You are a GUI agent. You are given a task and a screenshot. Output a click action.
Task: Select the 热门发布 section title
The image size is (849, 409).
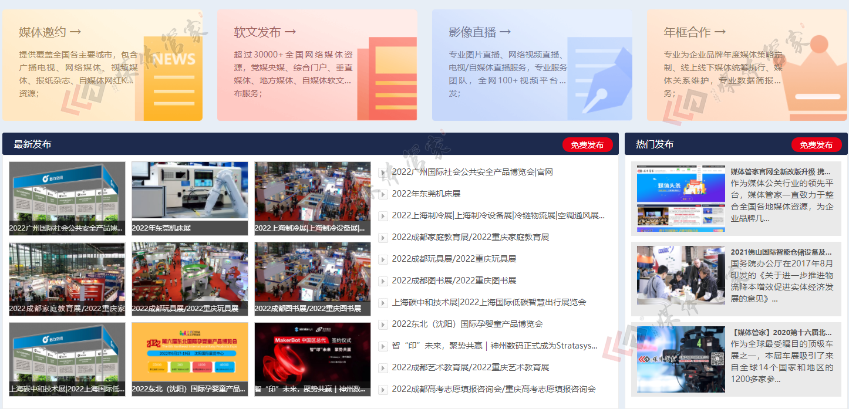click(655, 144)
